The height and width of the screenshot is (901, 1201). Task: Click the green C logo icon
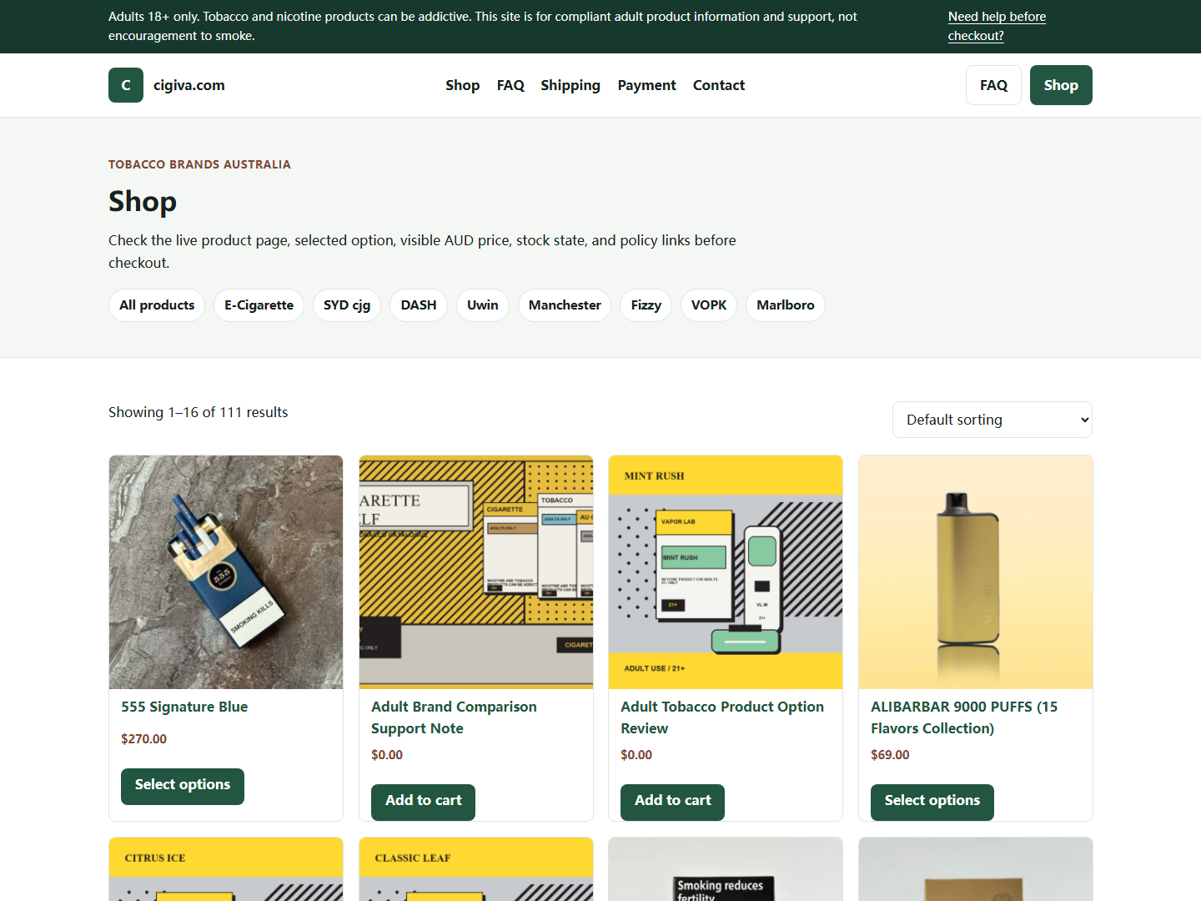point(126,85)
